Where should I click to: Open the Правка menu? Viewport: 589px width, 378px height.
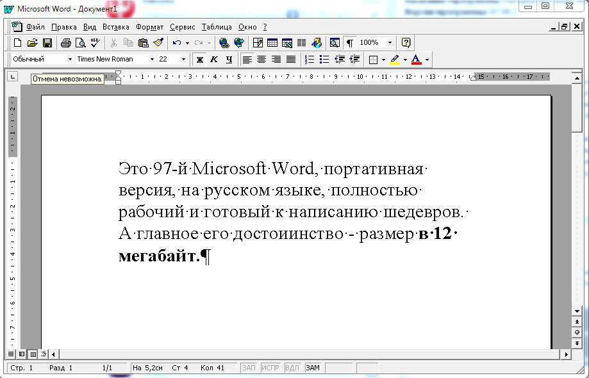[64, 27]
